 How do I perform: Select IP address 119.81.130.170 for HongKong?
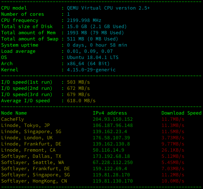pos(113,181)
